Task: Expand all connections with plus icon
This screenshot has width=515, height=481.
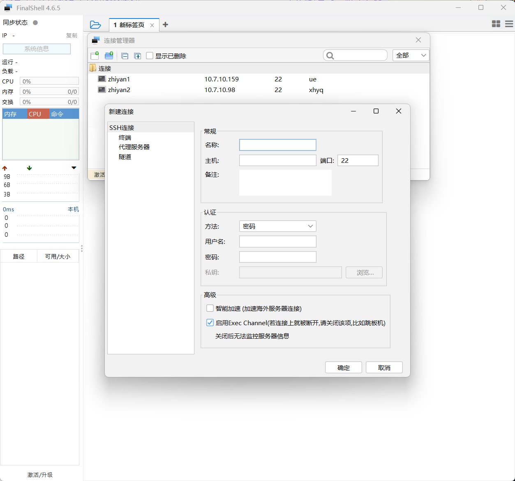Action: [x=138, y=56]
